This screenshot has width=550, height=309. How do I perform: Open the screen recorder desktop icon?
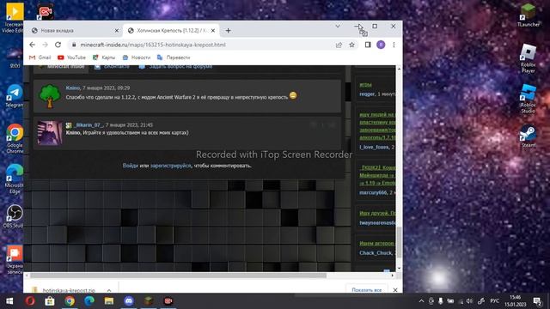point(46,11)
